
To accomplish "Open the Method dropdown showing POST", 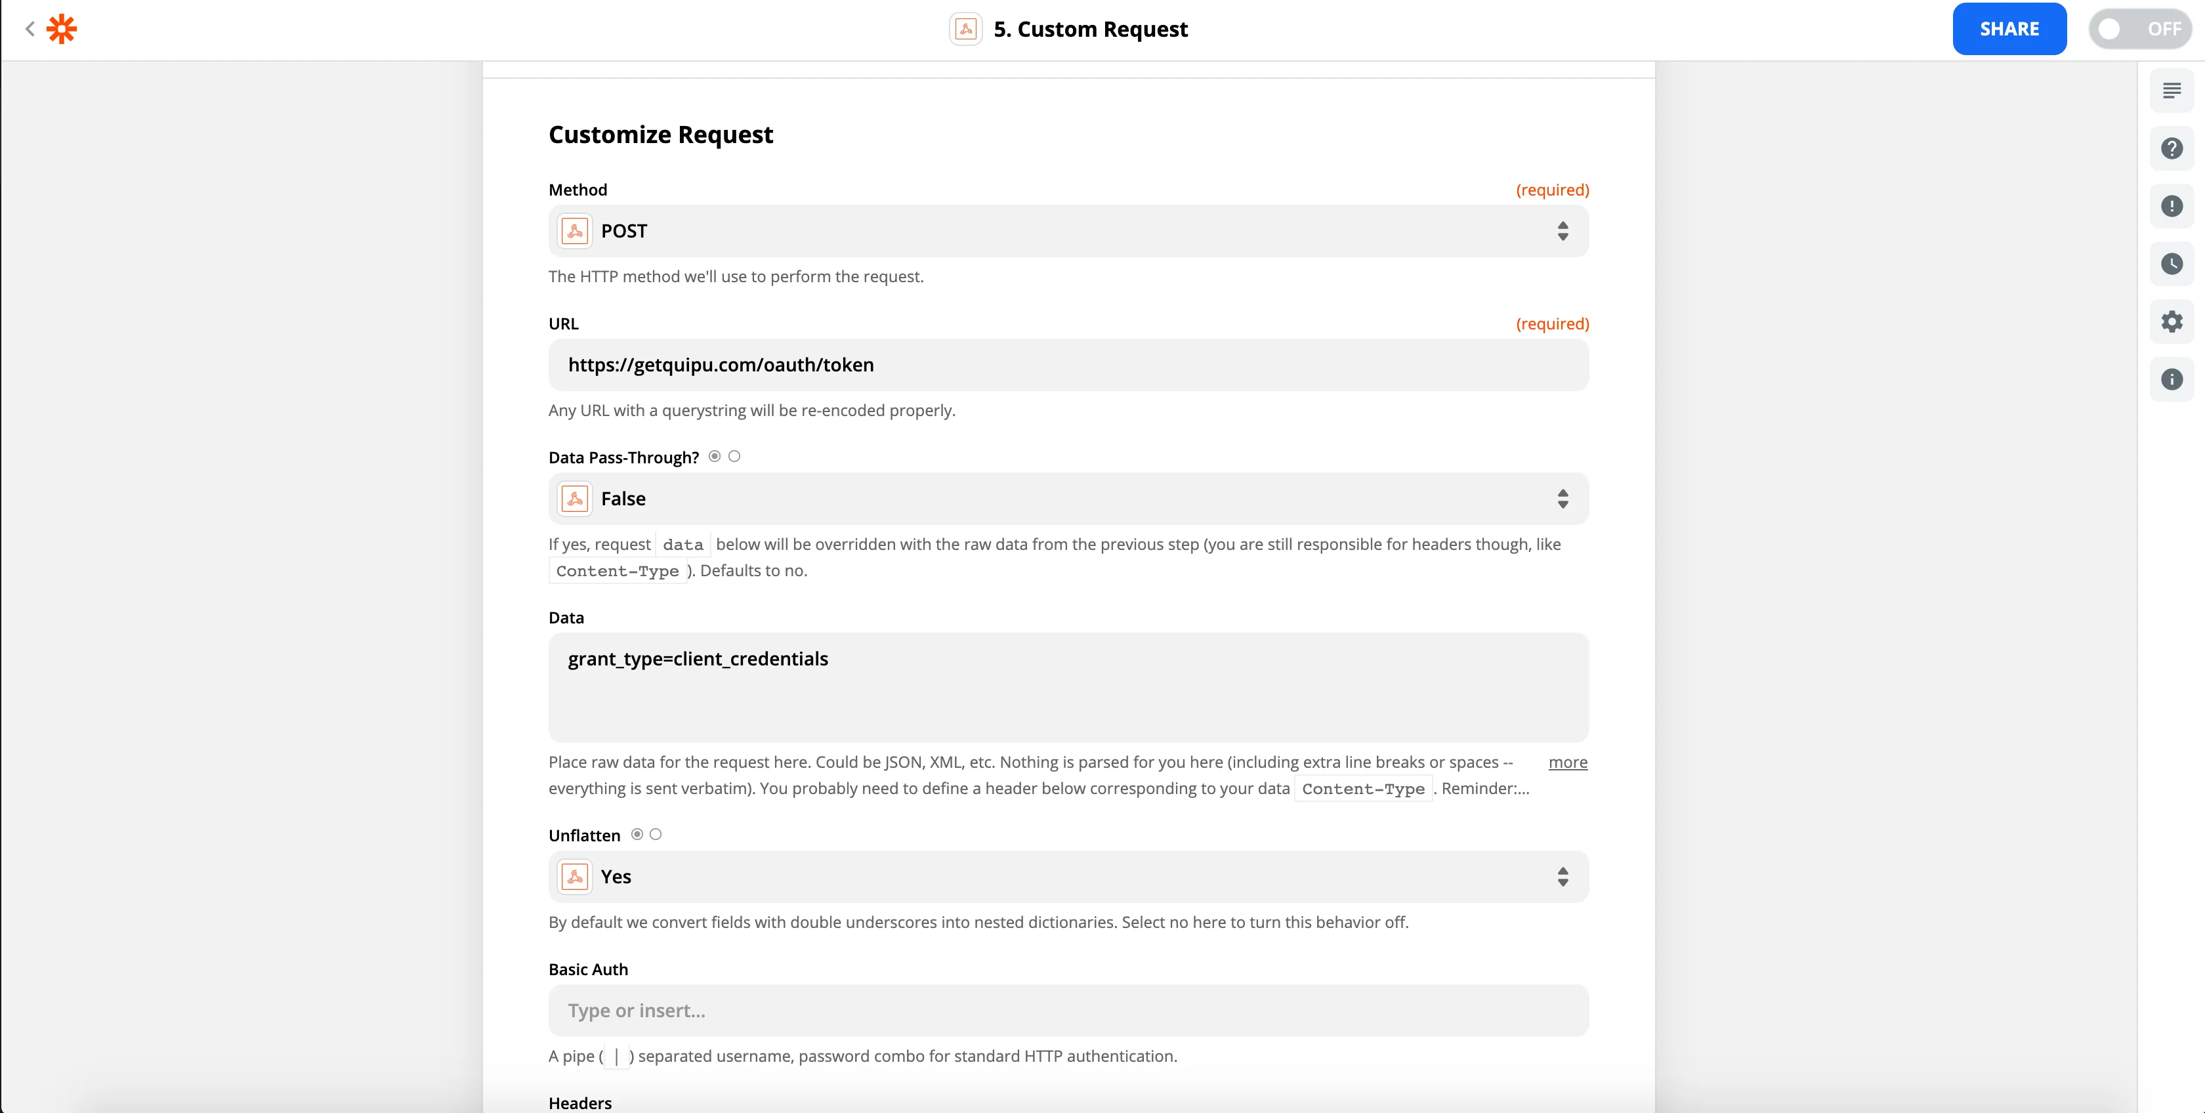I will 1068,231.
